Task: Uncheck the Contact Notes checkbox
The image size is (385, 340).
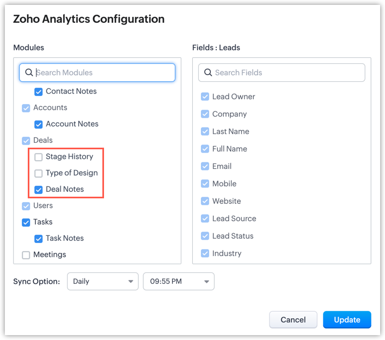Action: (x=39, y=92)
